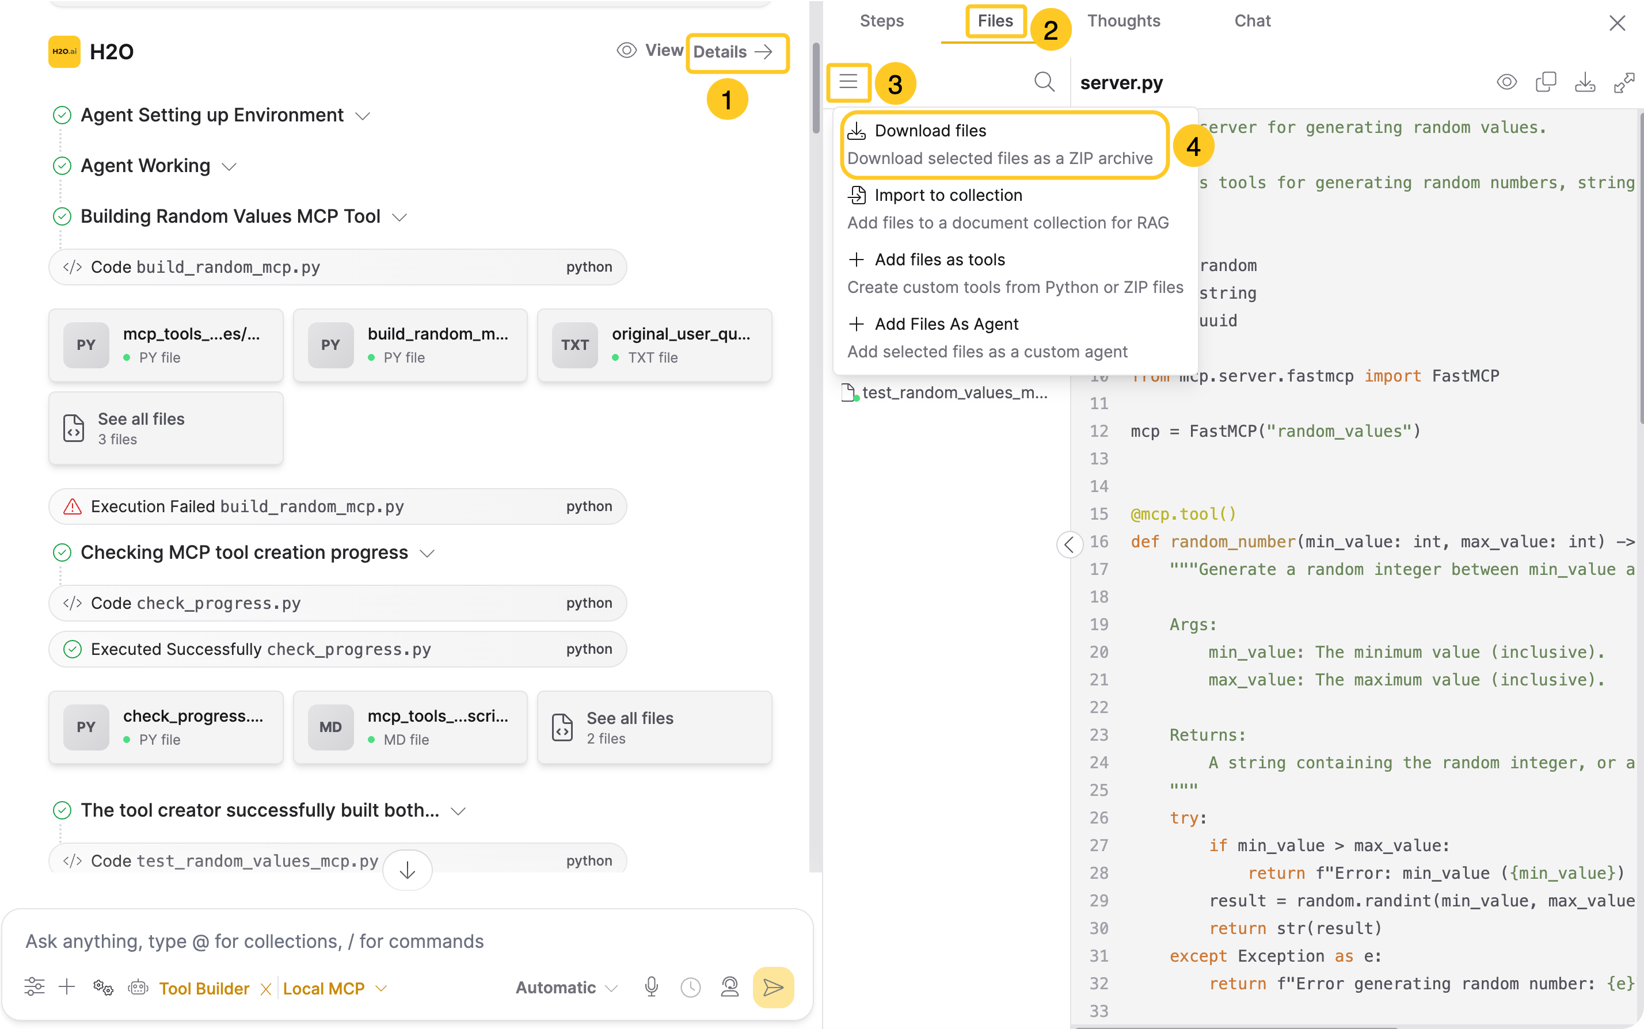The width and height of the screenshot is (1644, 1029).
Task: Choose Add files as tools
Action: click(1014, 273)
